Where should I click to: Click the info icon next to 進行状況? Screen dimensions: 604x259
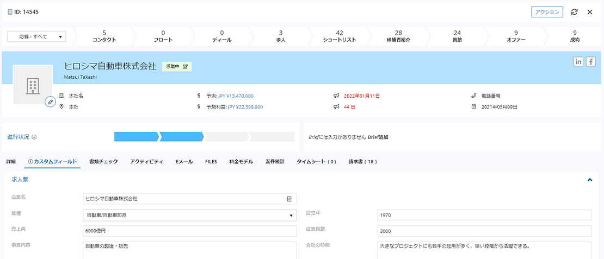click(35, 137)
